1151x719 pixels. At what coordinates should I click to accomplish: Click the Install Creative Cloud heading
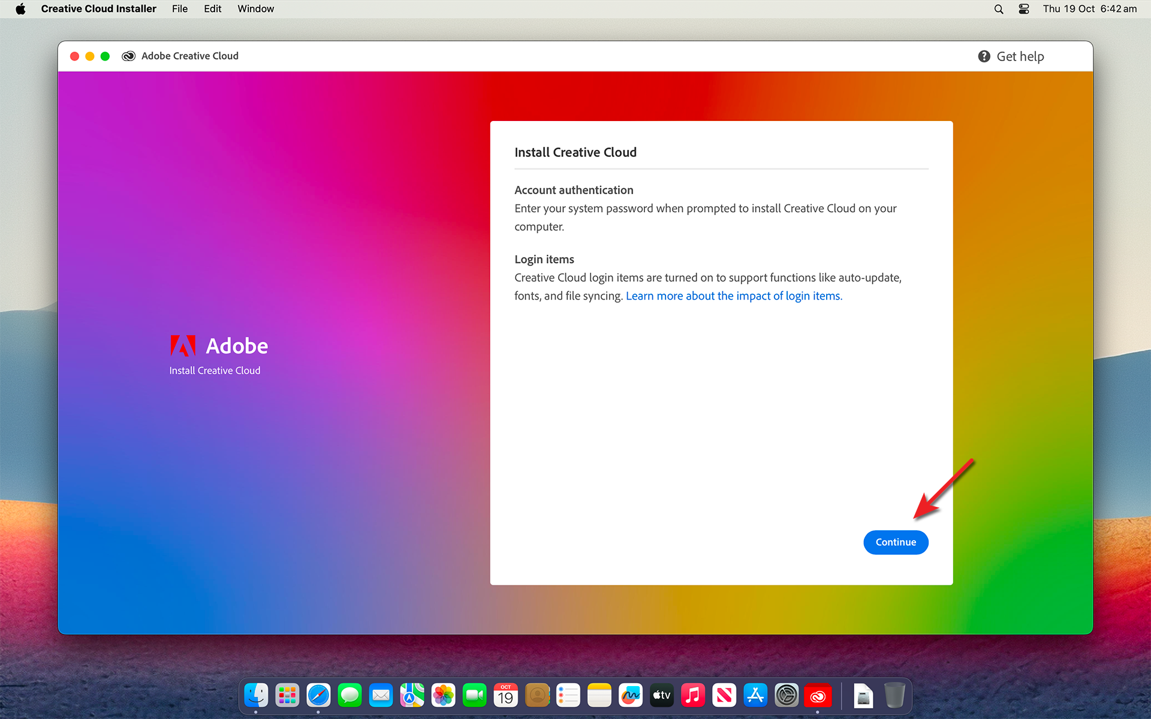pyautogui.click(x=575, y=152)
